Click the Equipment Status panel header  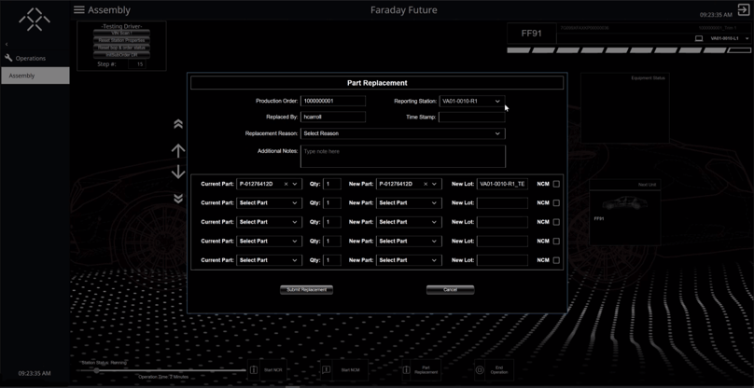point(648,78)
